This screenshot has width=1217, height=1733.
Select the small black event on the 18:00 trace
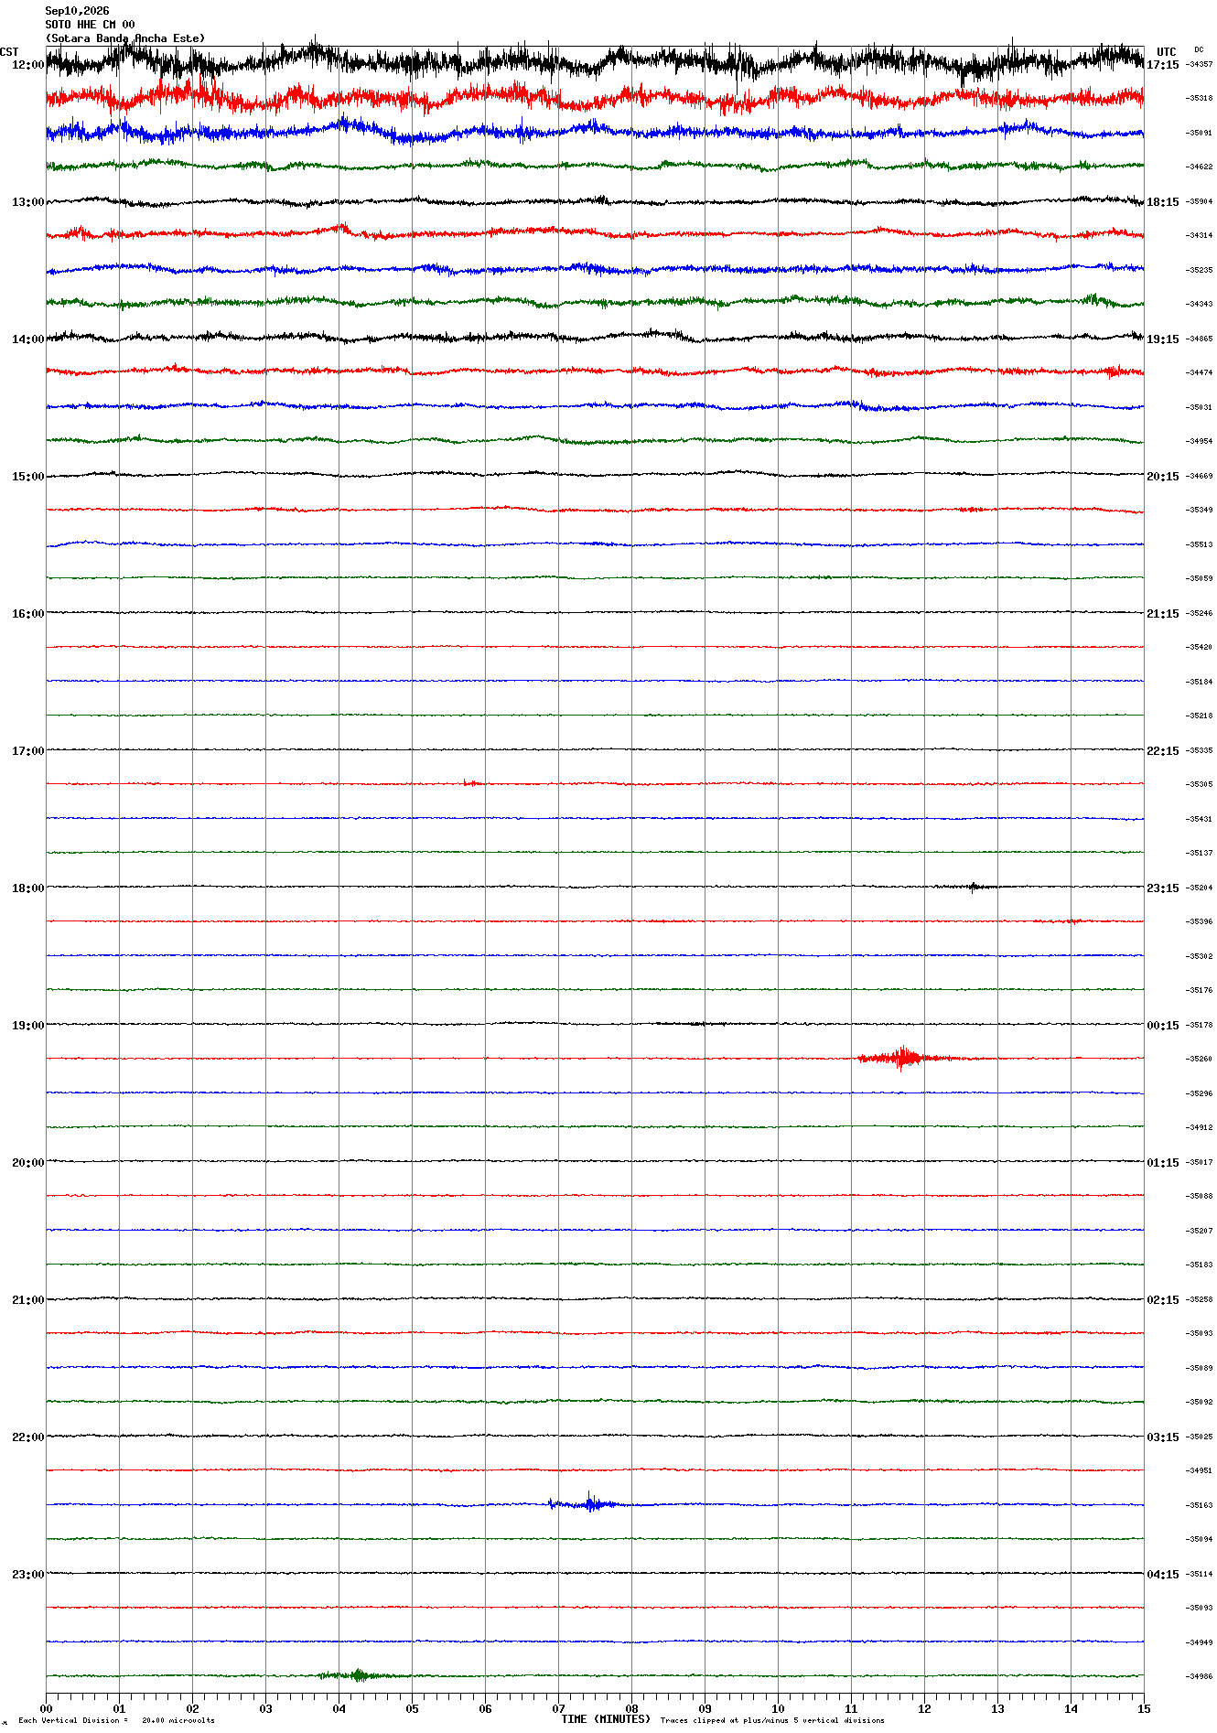[975, 886]
